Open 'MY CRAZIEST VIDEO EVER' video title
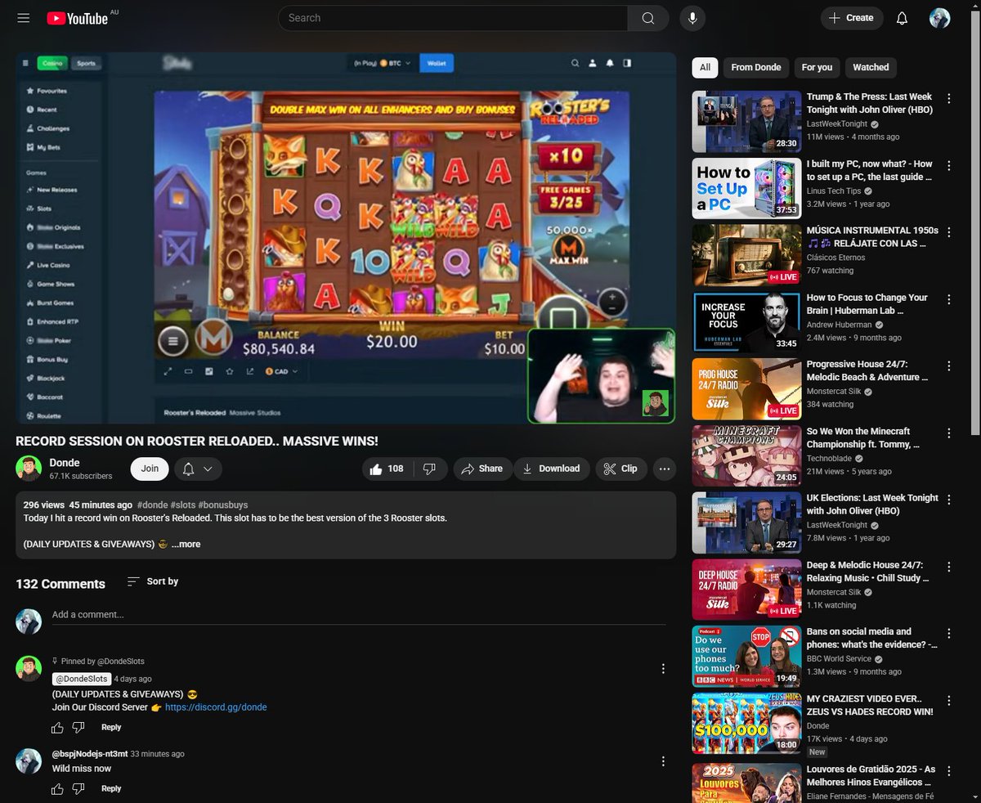The image size is (981, 803). point(870,705)
